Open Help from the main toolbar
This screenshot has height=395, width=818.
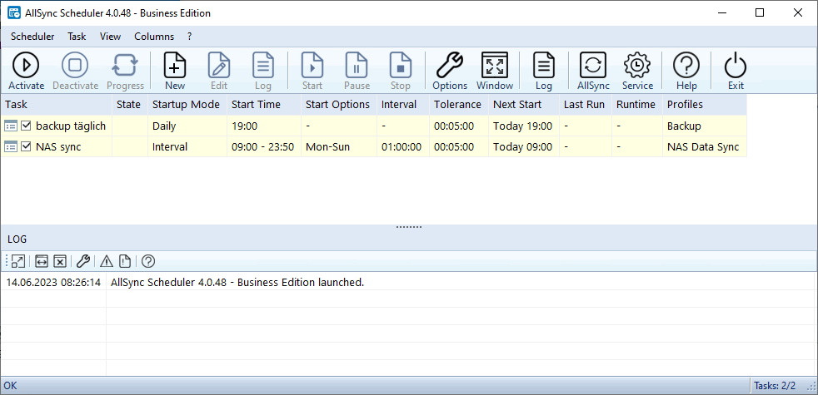pyautogui.click(x=686, y=71)
